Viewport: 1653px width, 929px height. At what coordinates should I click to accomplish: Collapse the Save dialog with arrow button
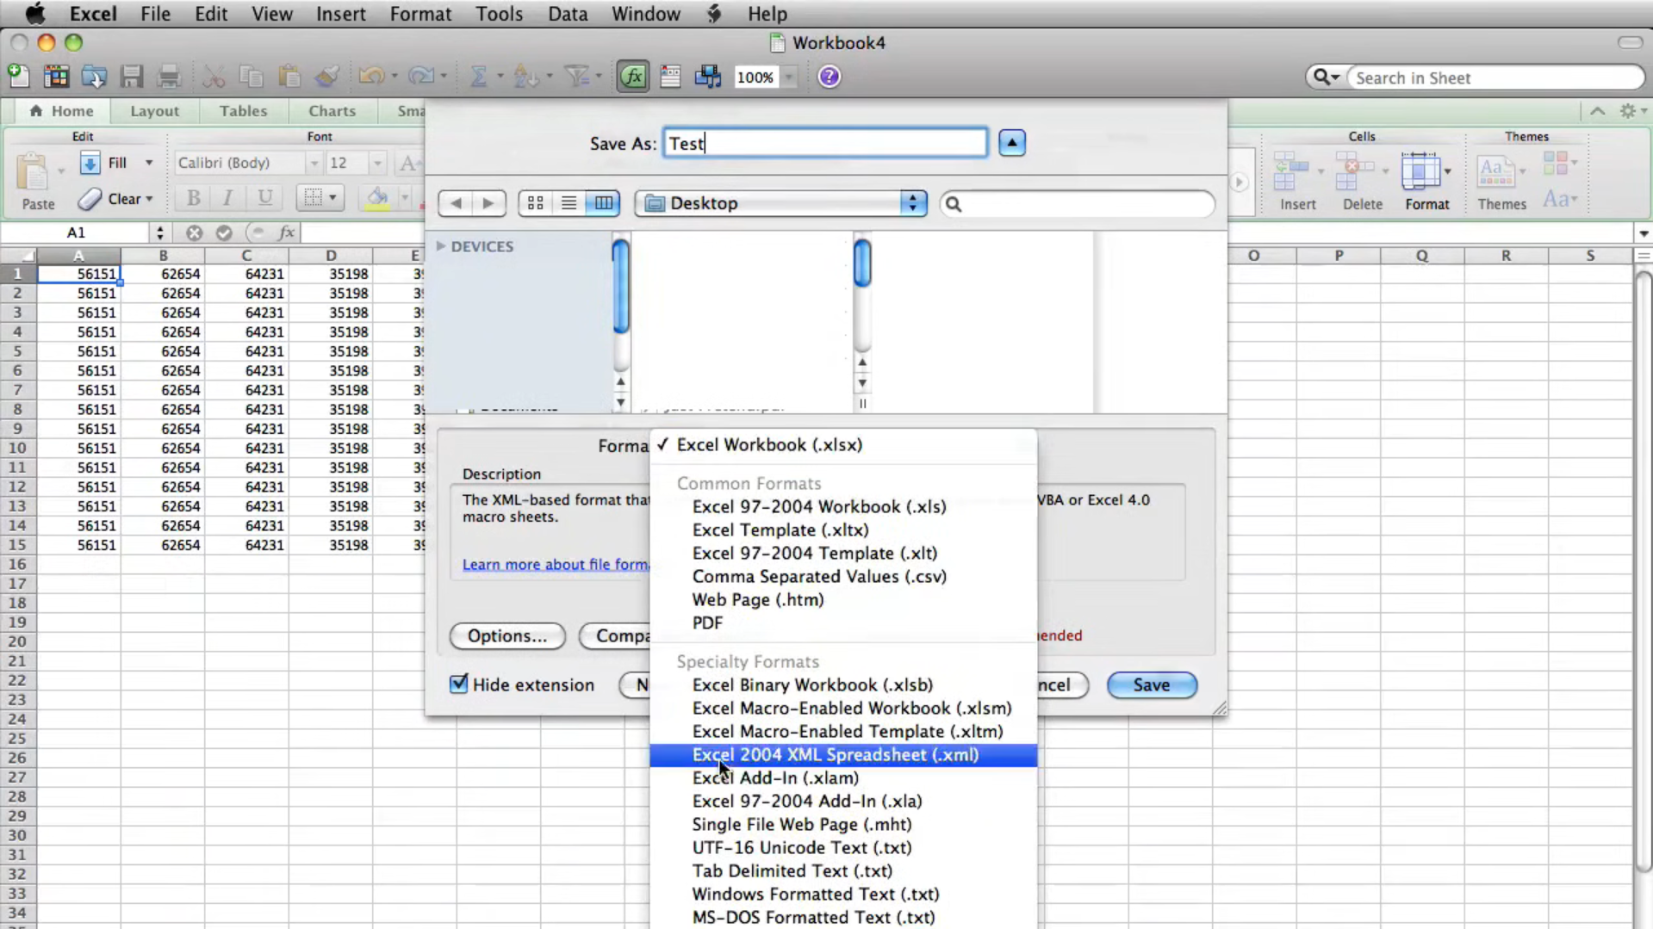1012,143
